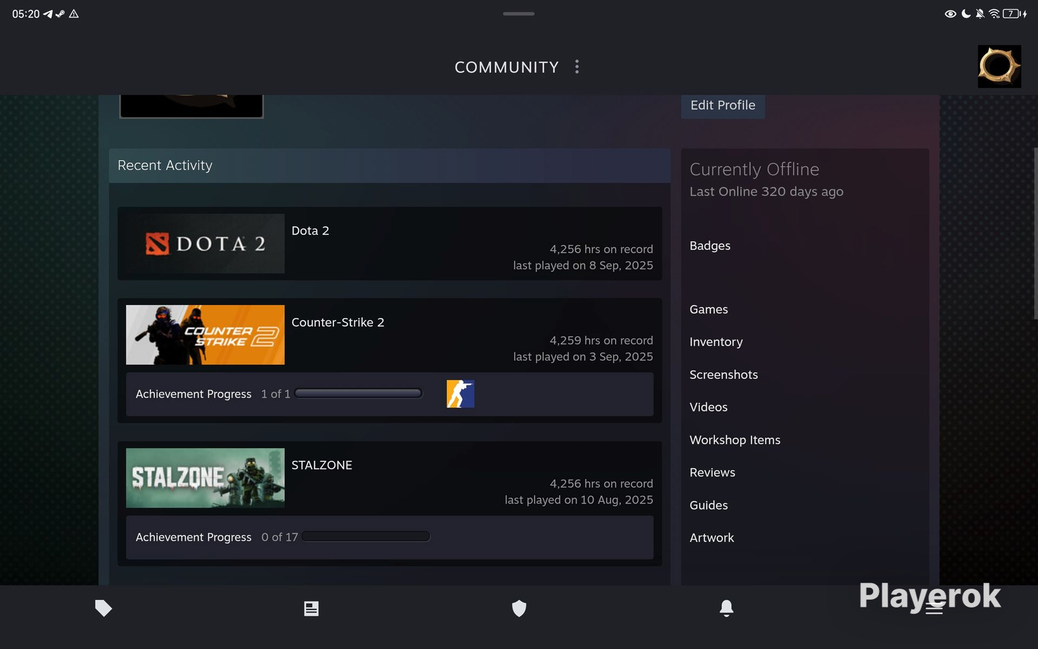This screenshot has height=649, width=1038.
Task: Tap the Wi-Fi icon in status bar
Action: [x=994, y=14]
